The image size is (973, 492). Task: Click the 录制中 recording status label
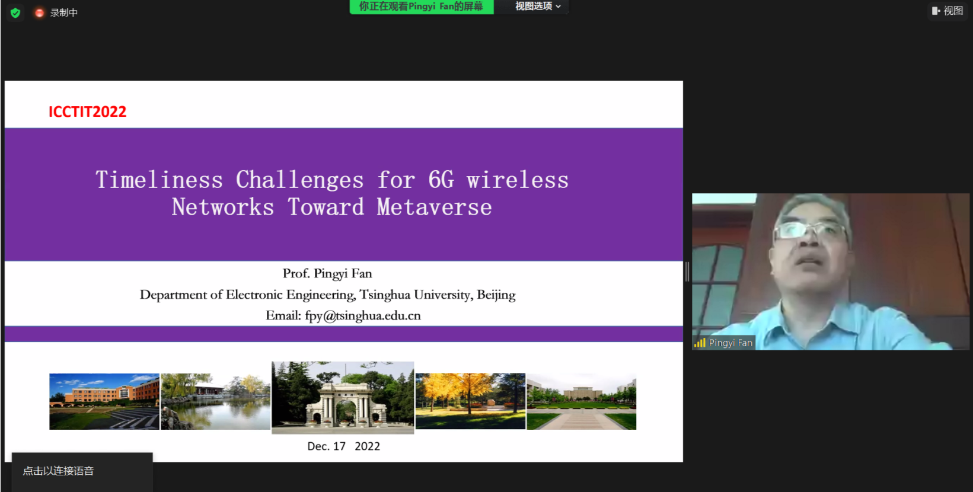pos(64,12)
